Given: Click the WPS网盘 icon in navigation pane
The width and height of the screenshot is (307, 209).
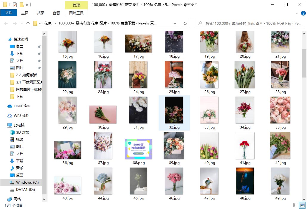Looking at the screenshot, I should (10, 116).
